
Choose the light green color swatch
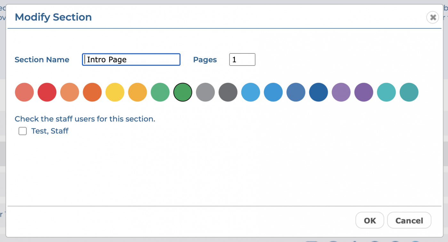tap(160, 92)
